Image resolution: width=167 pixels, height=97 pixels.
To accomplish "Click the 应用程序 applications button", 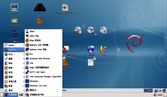I will click(11, 95).
